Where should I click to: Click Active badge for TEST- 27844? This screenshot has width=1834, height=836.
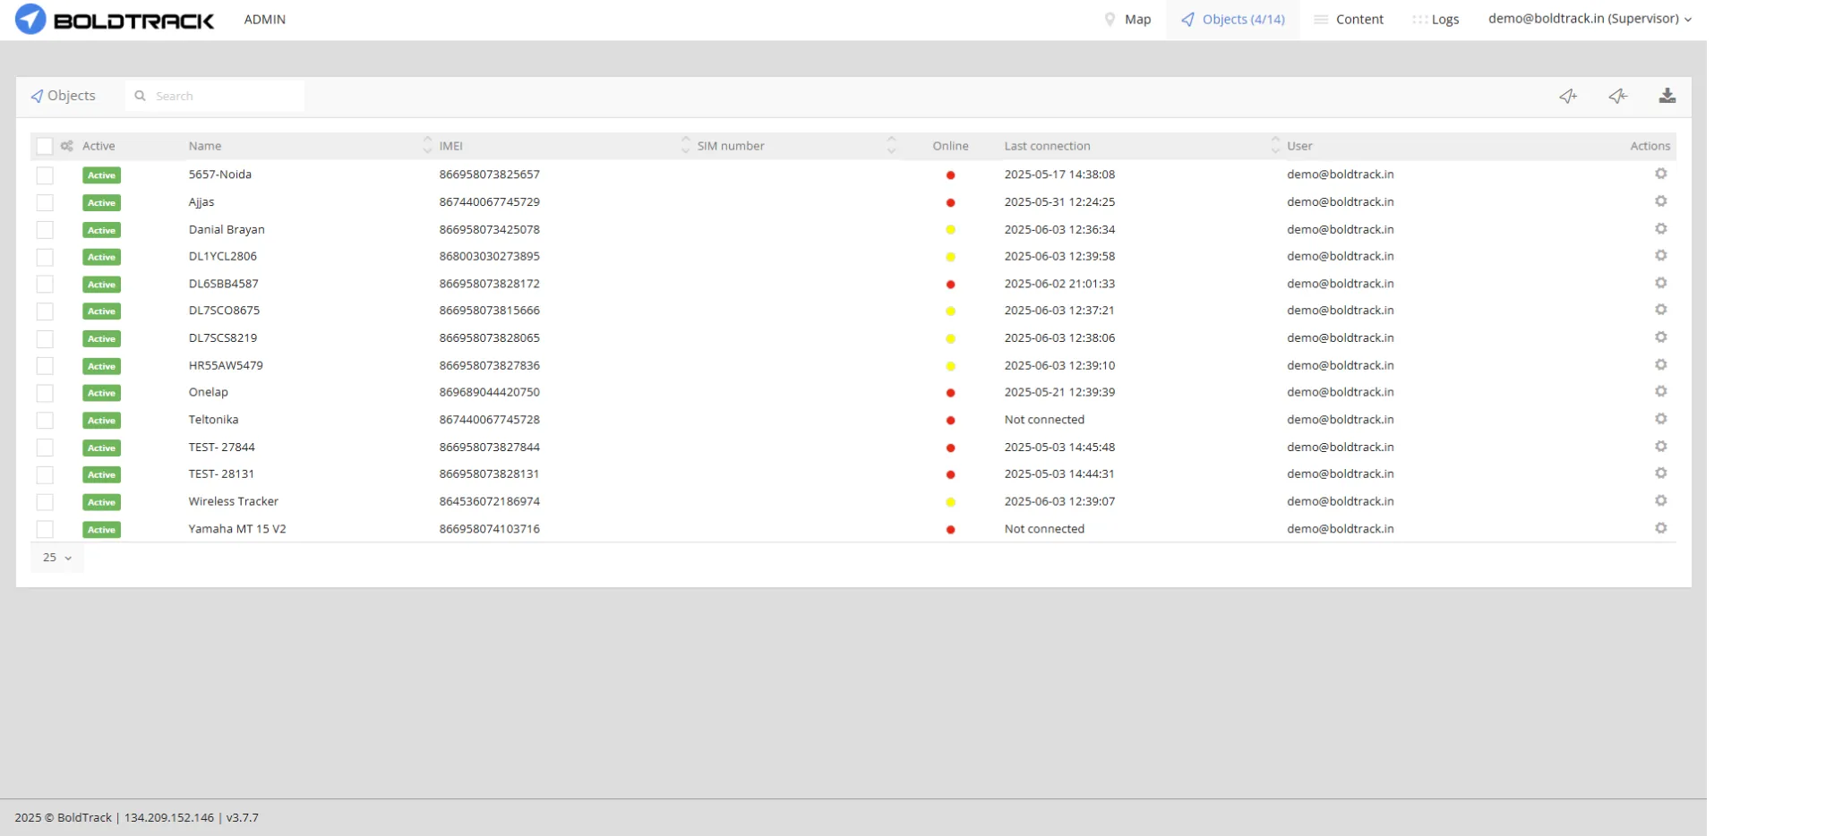coord(101,448)
